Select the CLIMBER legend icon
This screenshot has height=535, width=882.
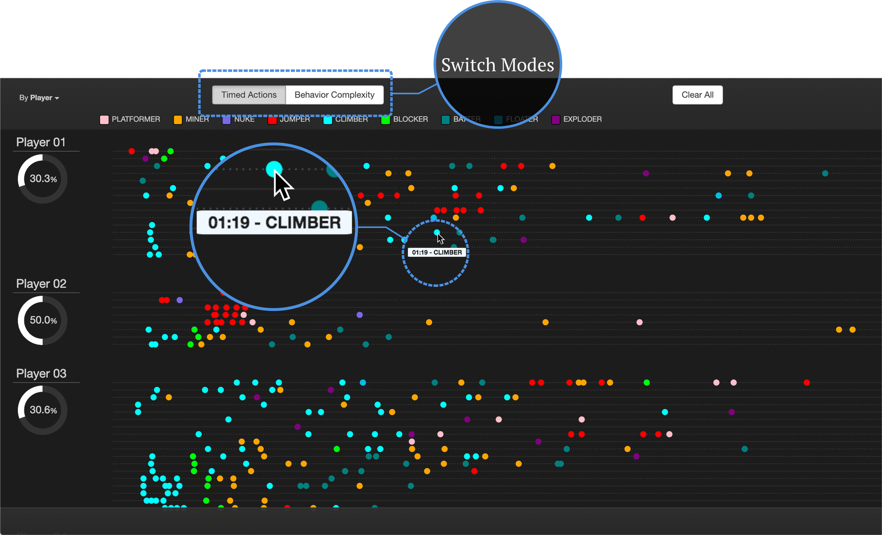327,119
